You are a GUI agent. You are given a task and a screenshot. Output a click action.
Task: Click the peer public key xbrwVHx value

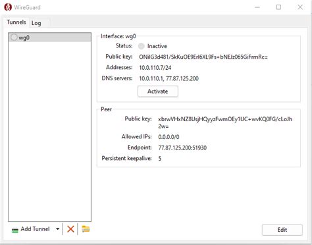tap(225, 122)
